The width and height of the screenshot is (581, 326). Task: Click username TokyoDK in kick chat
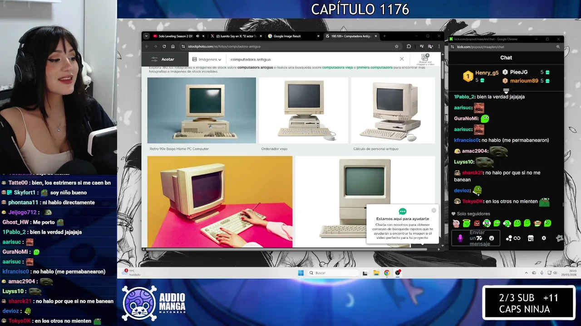coord(472,201)
